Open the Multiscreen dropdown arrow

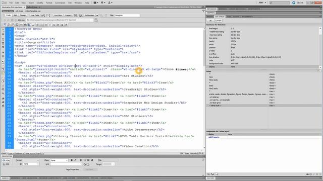click(x=97, y=16)
